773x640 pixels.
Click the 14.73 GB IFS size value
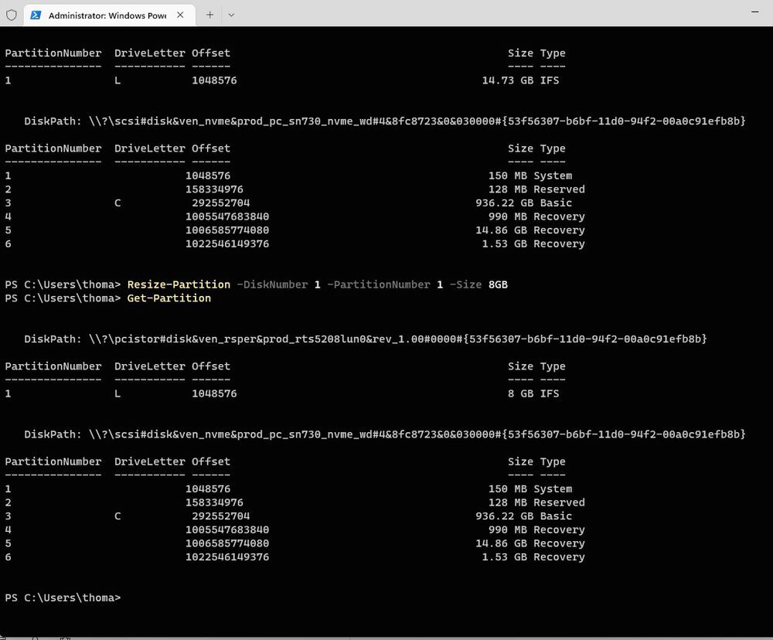507,80
